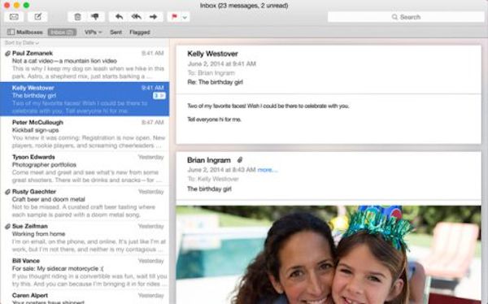Reply all to the selected message
Viewport: 488px width, 304px height.
point(137,17)
